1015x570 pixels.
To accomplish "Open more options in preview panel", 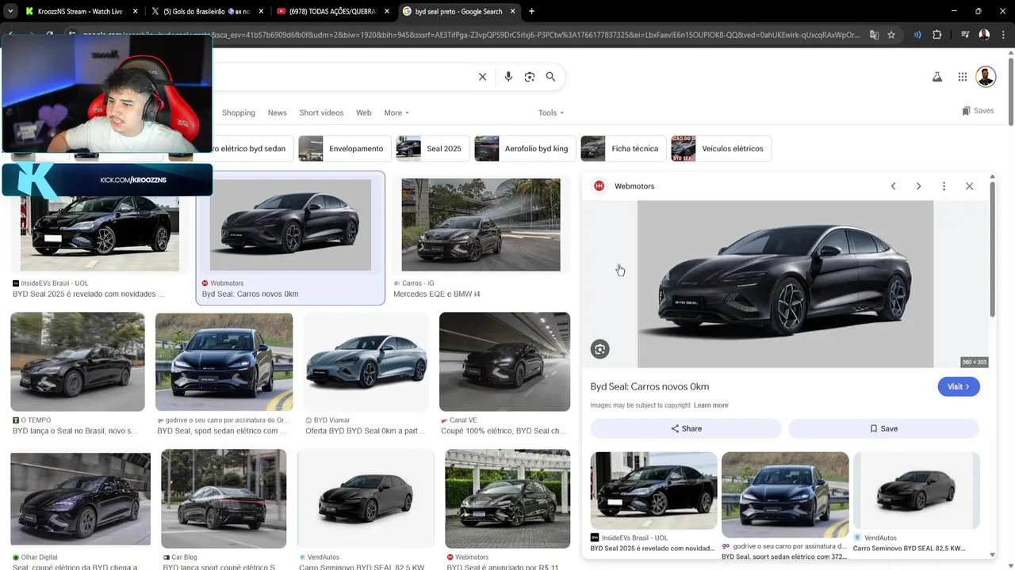I will (x=944, y=186).
